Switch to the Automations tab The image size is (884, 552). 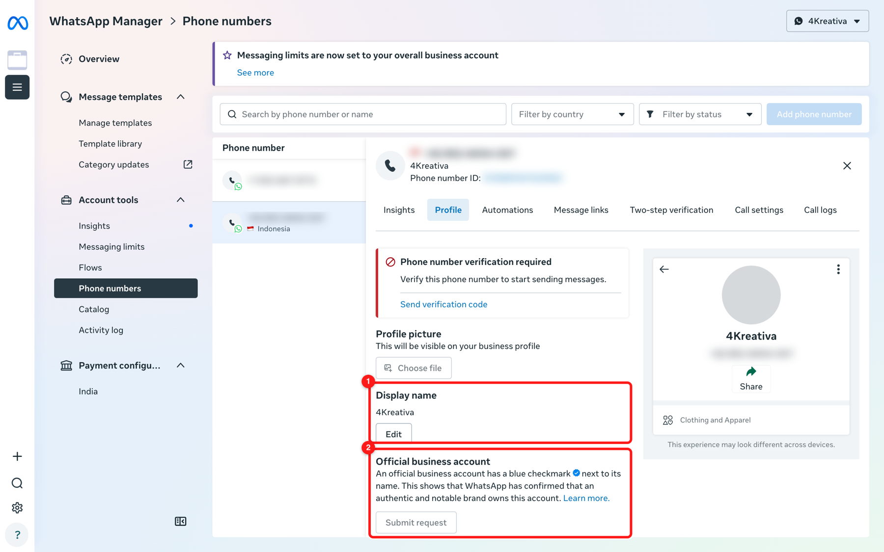(x=507, y=210)
